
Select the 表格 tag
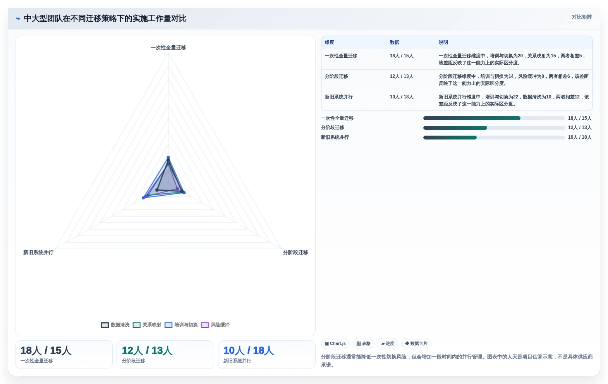(x=364, y=344)
